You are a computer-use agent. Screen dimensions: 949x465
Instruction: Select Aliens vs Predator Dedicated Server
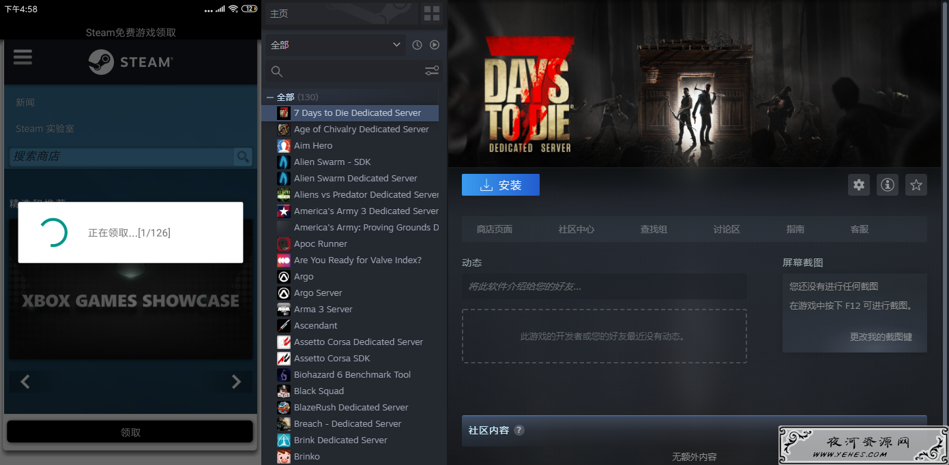click(366, 195)
